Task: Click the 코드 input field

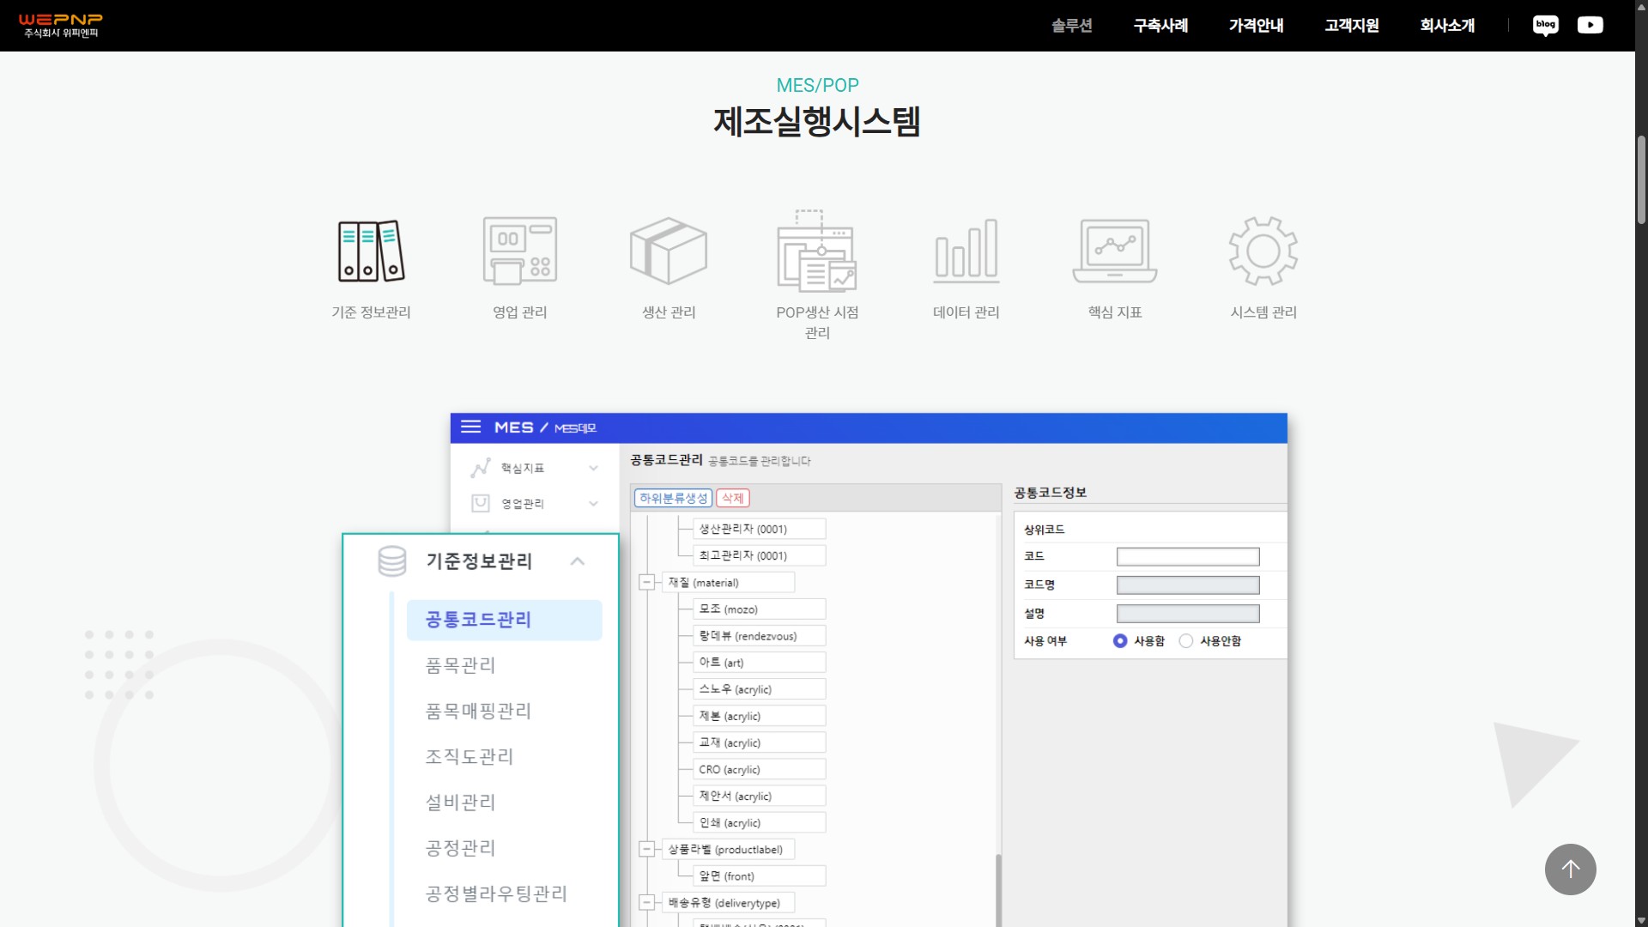Action: [1187, 557]
